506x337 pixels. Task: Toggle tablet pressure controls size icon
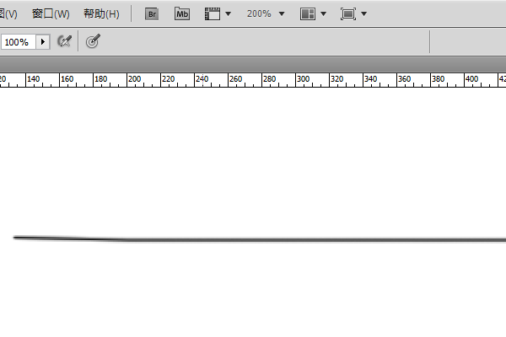click(x=93, y=41)
